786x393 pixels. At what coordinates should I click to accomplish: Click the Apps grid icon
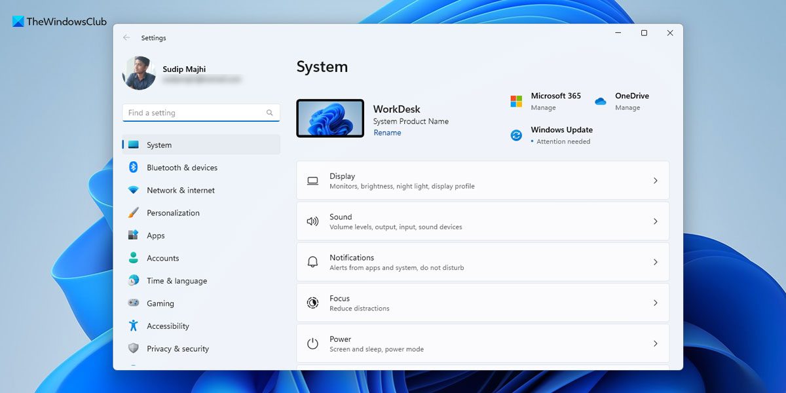pos(134,236)
